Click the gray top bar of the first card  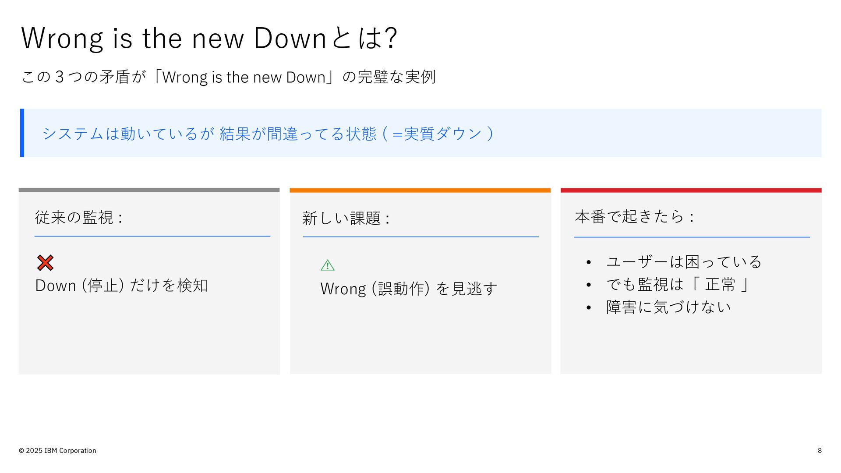(x=149, y=190)
